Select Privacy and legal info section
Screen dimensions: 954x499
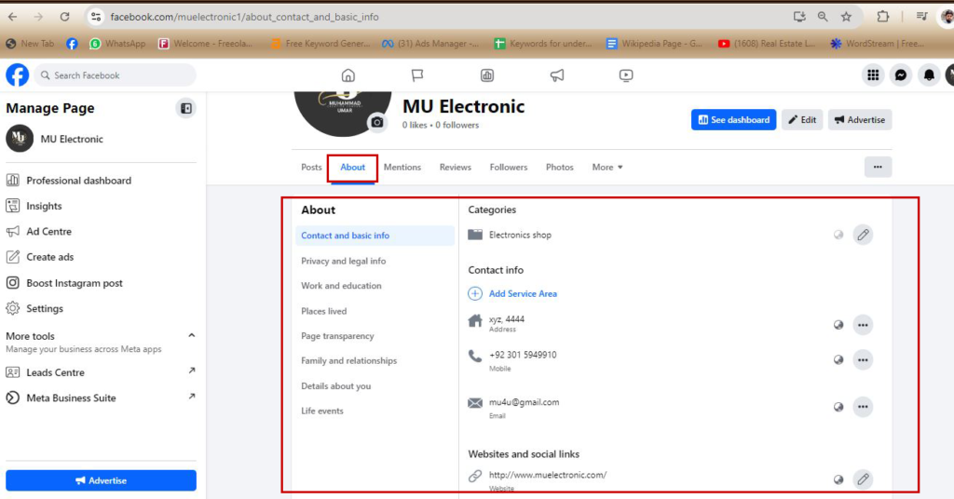(343, 261)
